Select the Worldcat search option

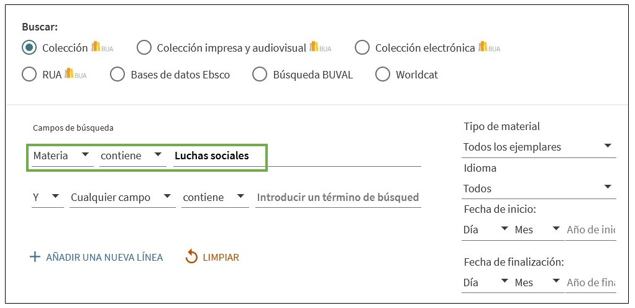(383, 75)
